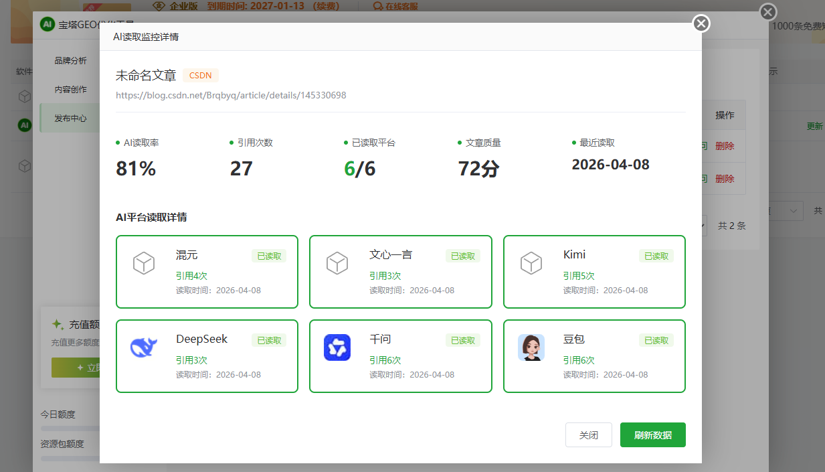Image resolution: width=825 pixels, height=472 pixels.
Task: Click the DeepSeek whale icon
Action: pyautogui.click(x=143, y=347)
